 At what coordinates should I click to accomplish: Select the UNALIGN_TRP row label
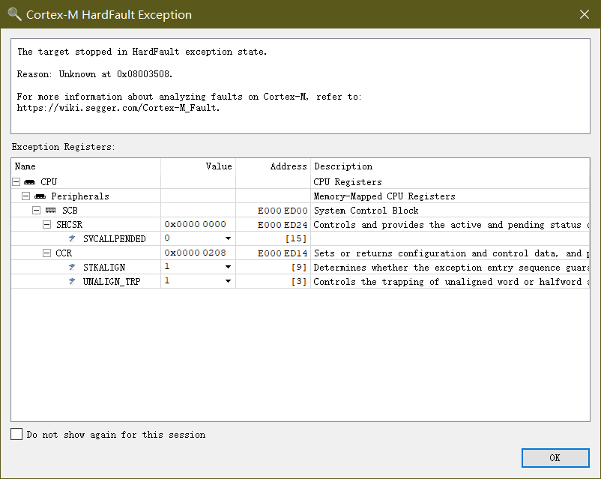coord(112,282)
